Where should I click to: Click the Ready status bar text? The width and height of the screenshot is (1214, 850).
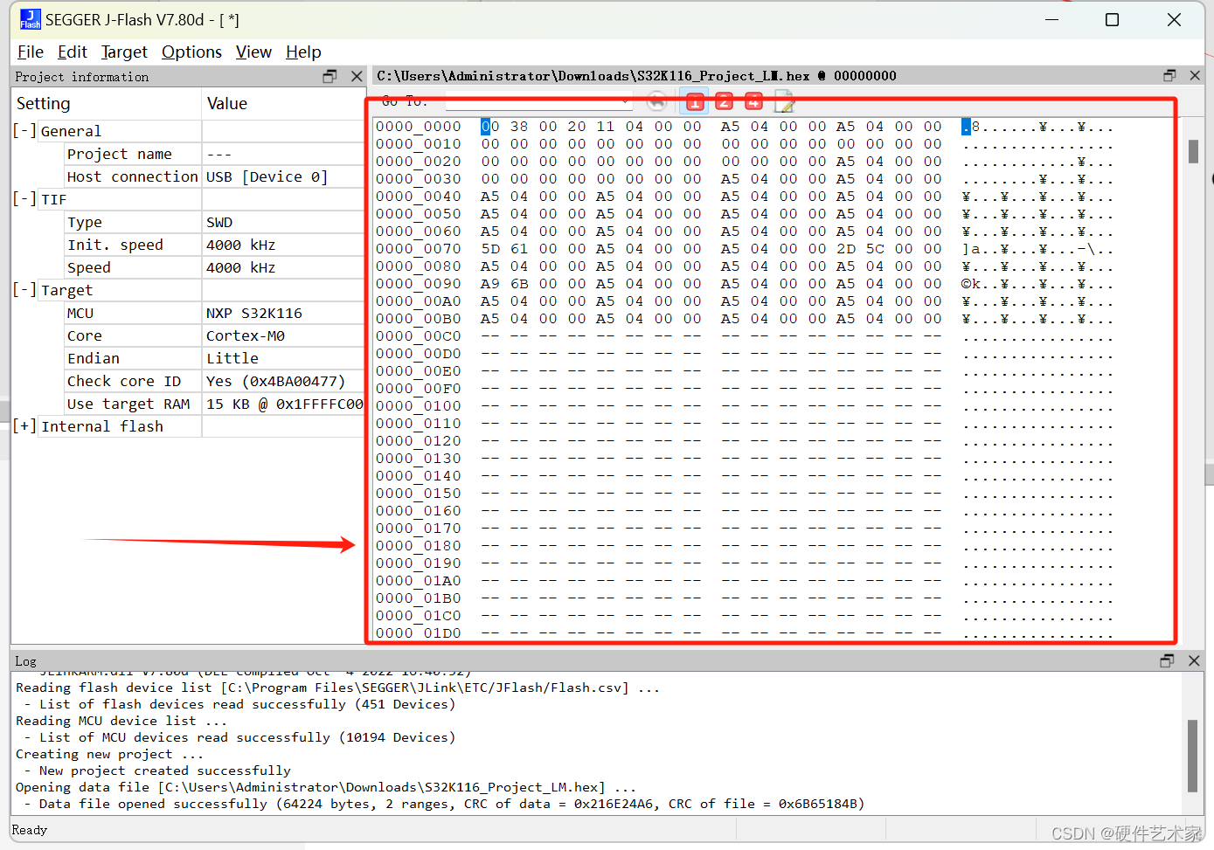point(30,830)
